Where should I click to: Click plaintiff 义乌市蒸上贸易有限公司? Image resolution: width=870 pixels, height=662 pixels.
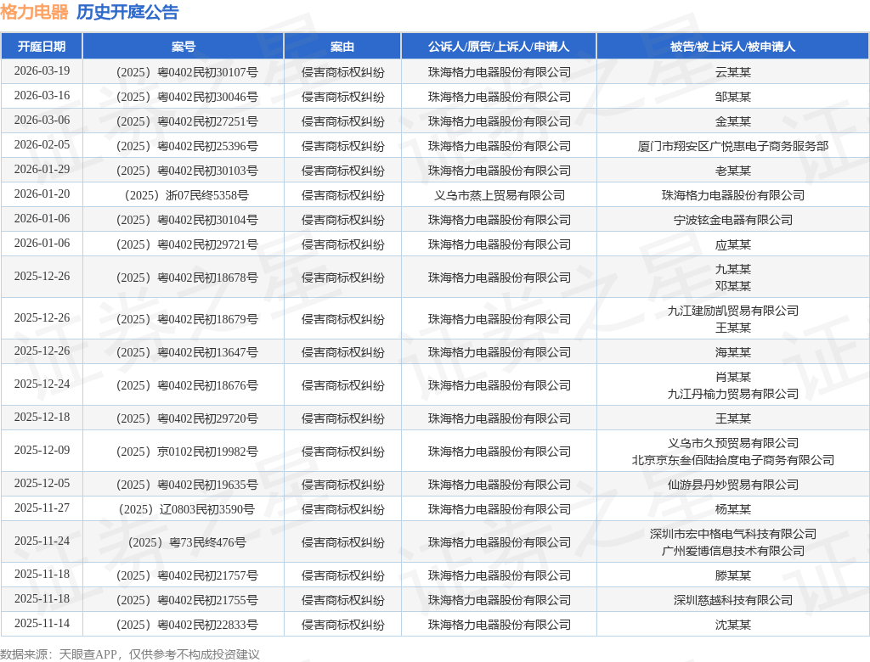[499, 195]
